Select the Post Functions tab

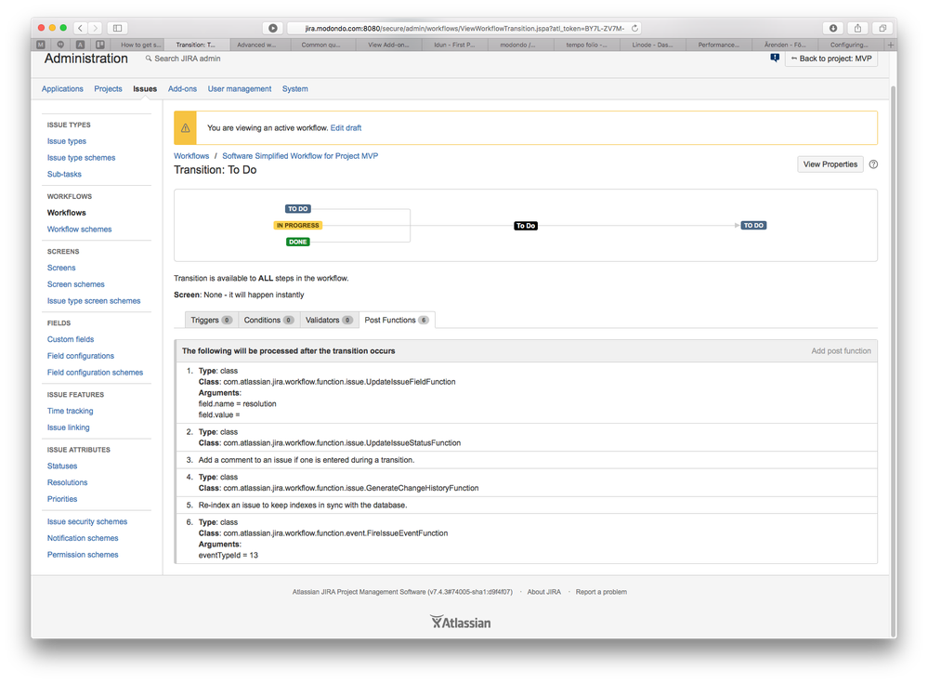(396, 321)
